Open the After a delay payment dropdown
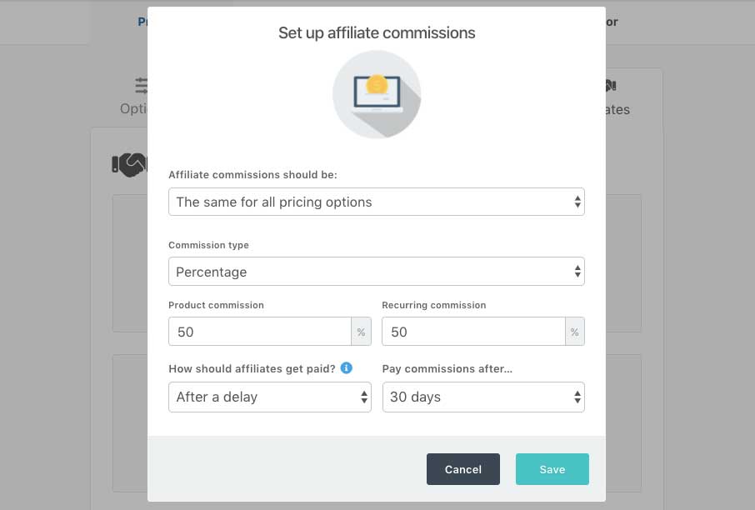 (270, 397)
